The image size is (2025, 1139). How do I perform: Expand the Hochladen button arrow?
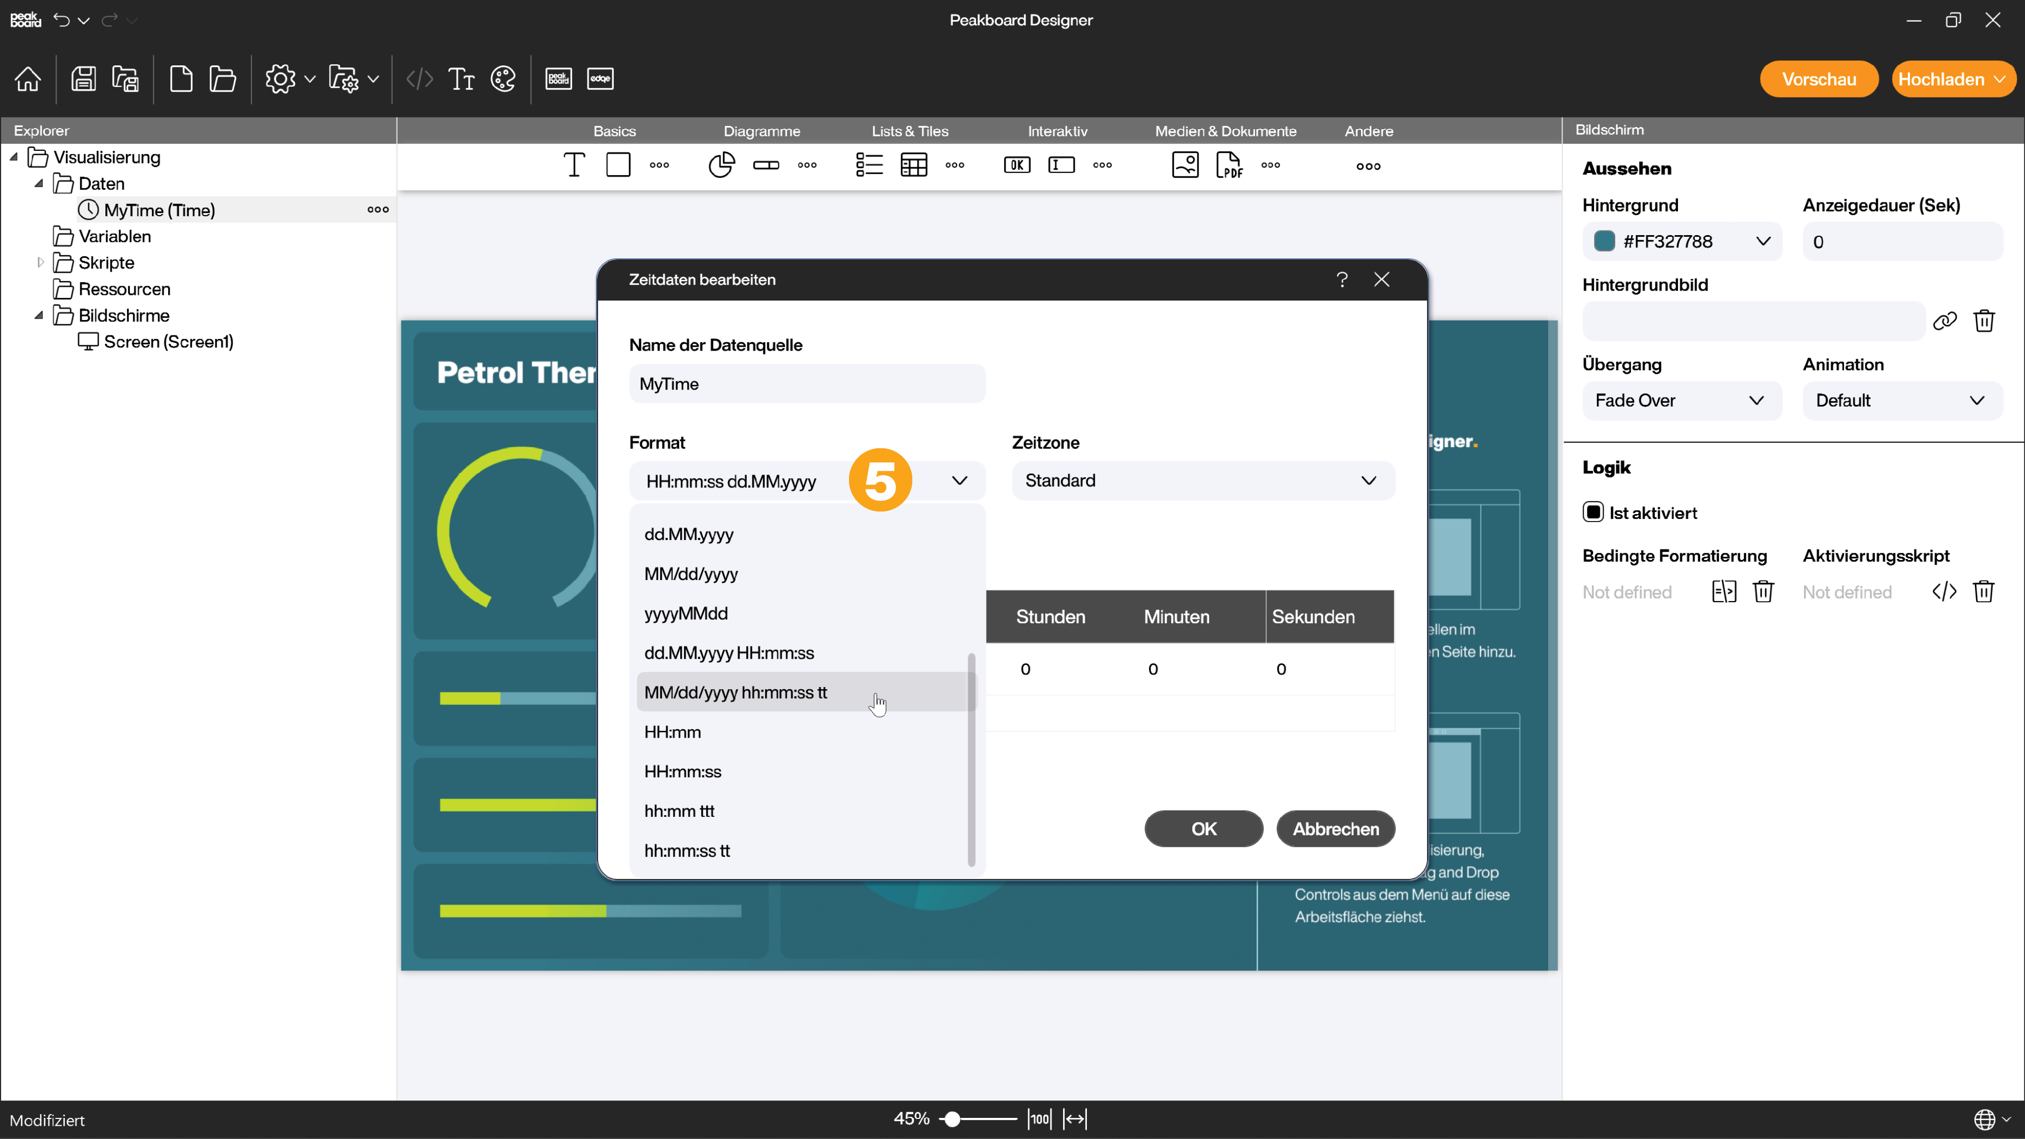coord(1999,80)
